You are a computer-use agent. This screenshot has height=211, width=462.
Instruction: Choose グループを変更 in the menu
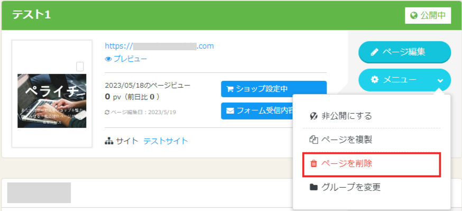372,187
